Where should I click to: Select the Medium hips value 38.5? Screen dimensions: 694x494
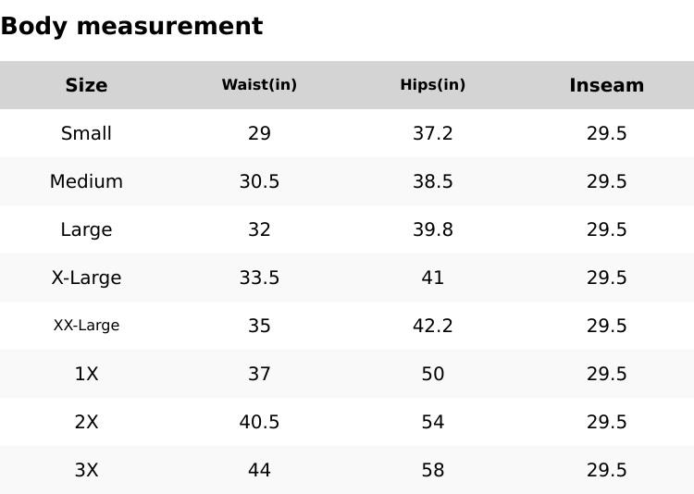432,181
